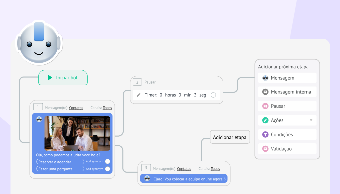Click the purple Condições funnel icon

[x=265, y=135]
